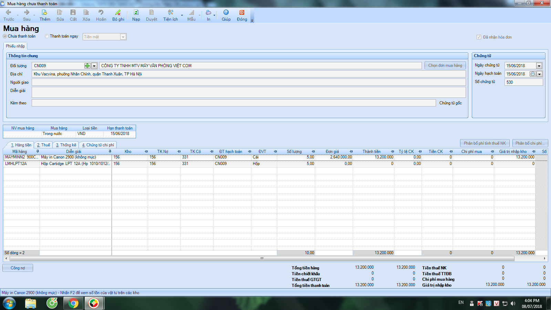Go to next record with Sau
This screenshot has height=310, width=551.
[27, 15]
